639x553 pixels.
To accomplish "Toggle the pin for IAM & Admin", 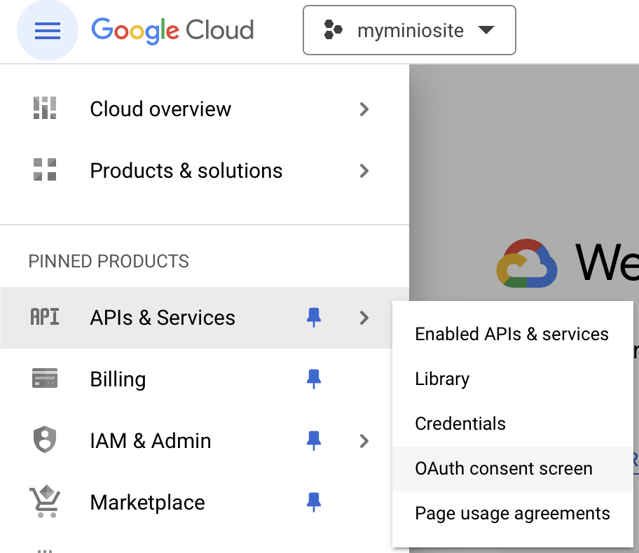I will 314,441.
